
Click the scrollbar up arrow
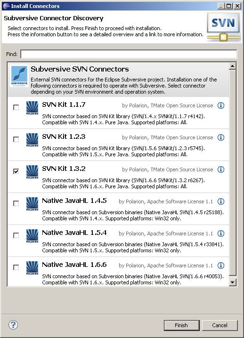tap(232, 66)
